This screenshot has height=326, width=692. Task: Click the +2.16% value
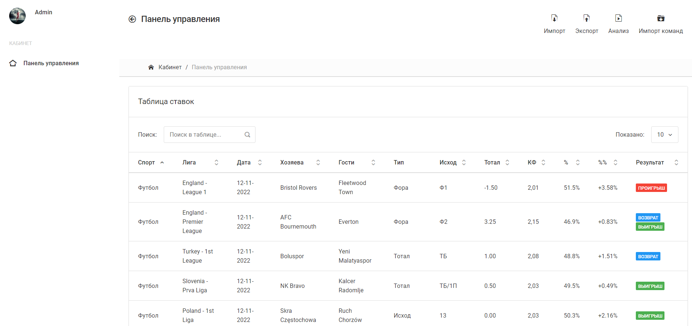click(x=608, y=315)
